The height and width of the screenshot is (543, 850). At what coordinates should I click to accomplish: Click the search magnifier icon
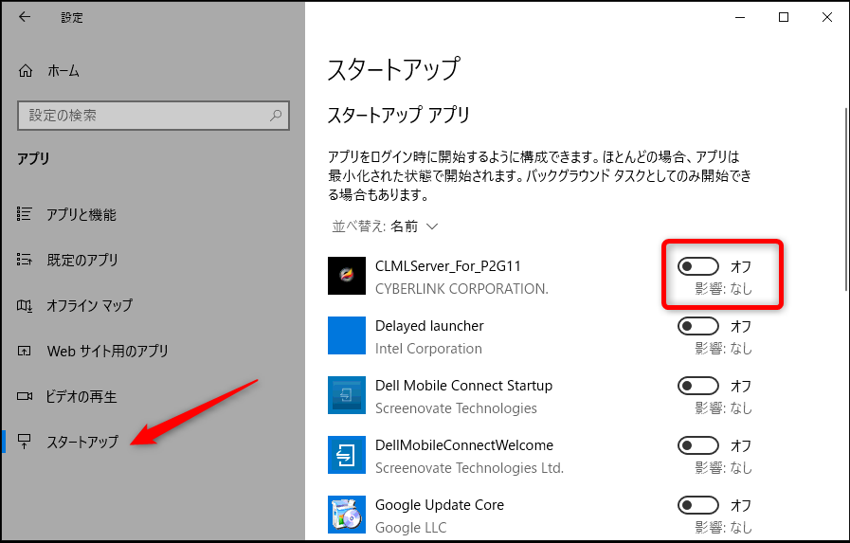[276, 116]
